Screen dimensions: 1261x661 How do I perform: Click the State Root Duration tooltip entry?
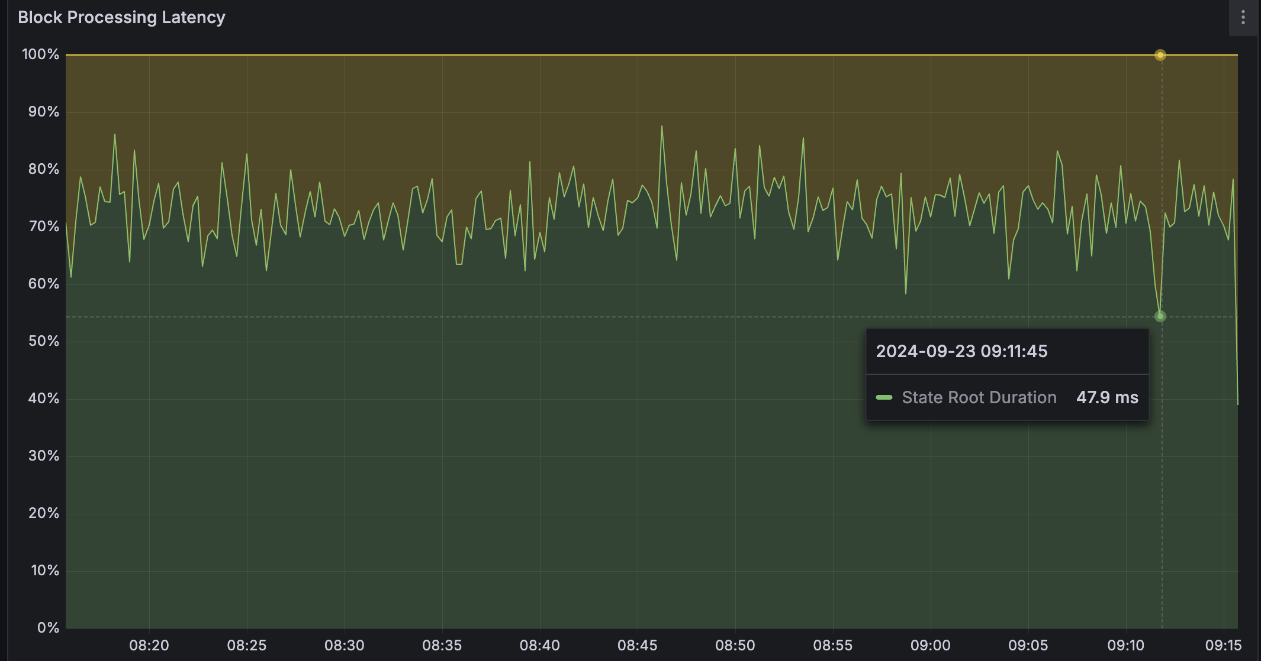coord(979,397)
